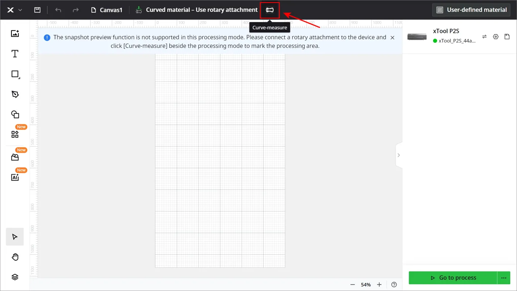Open the Combine shapes tool

pyautogui.click(x=15, y=114)
